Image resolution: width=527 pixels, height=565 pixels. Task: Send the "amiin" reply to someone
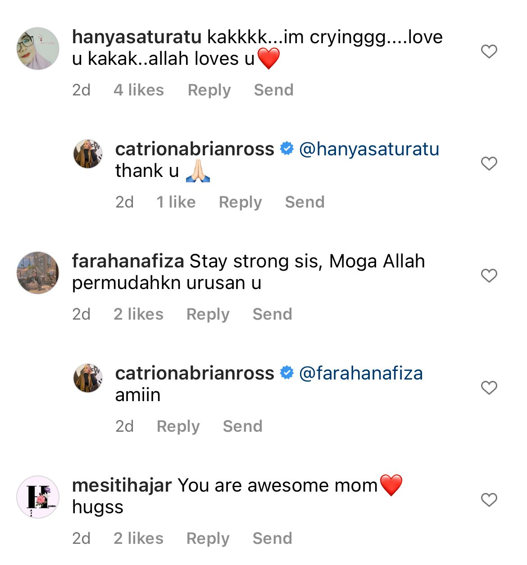point(242,426)
